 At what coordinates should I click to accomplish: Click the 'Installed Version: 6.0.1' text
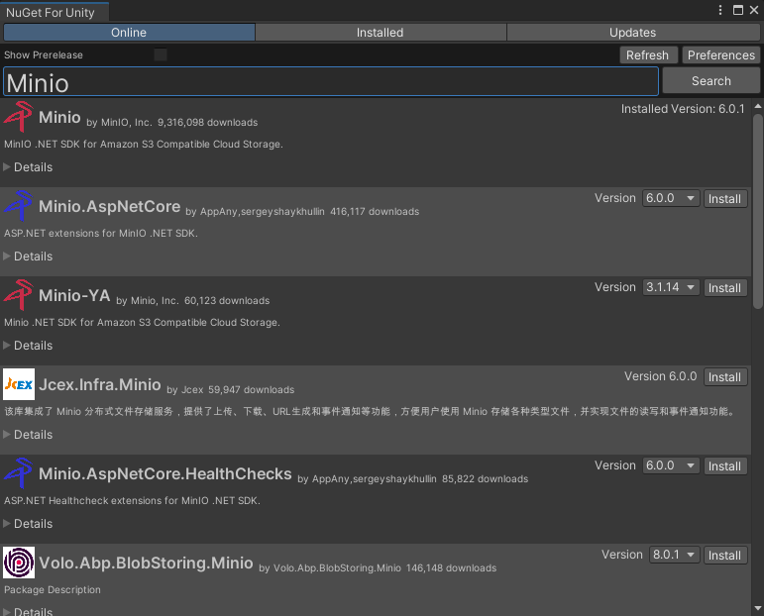coord(683,109)
